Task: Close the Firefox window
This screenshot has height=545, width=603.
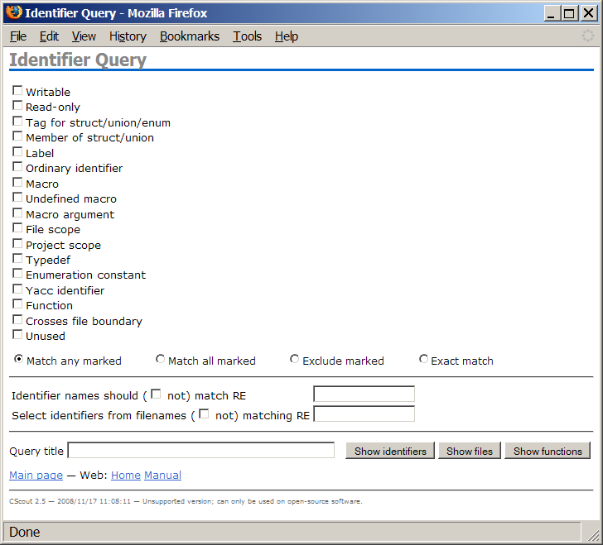Action: click(589, 13)
